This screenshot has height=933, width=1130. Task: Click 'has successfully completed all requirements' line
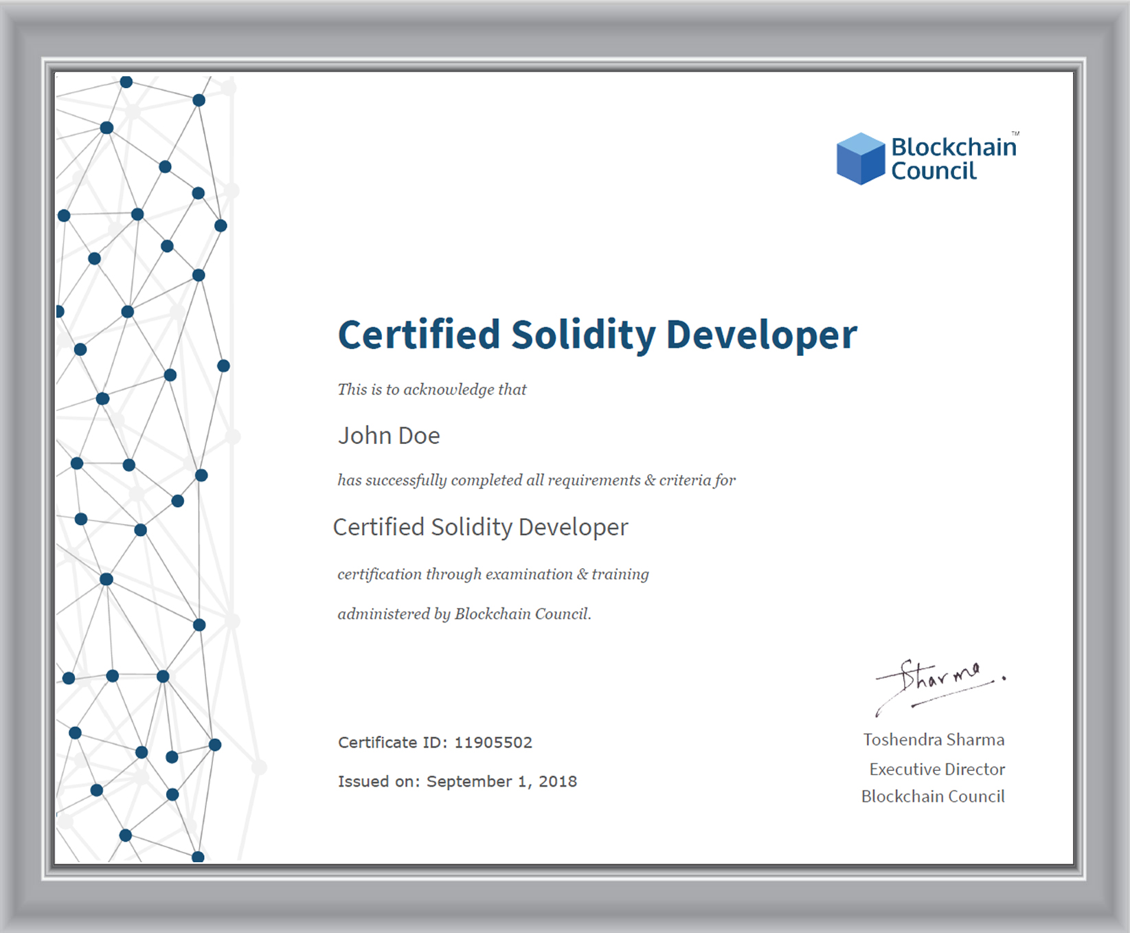[x=536, y=480]
